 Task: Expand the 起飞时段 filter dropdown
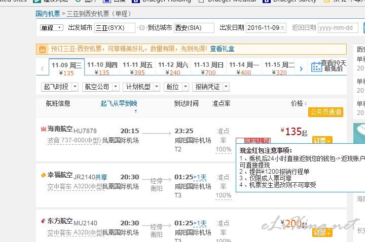pyautogui.click(x=59, y=87)
